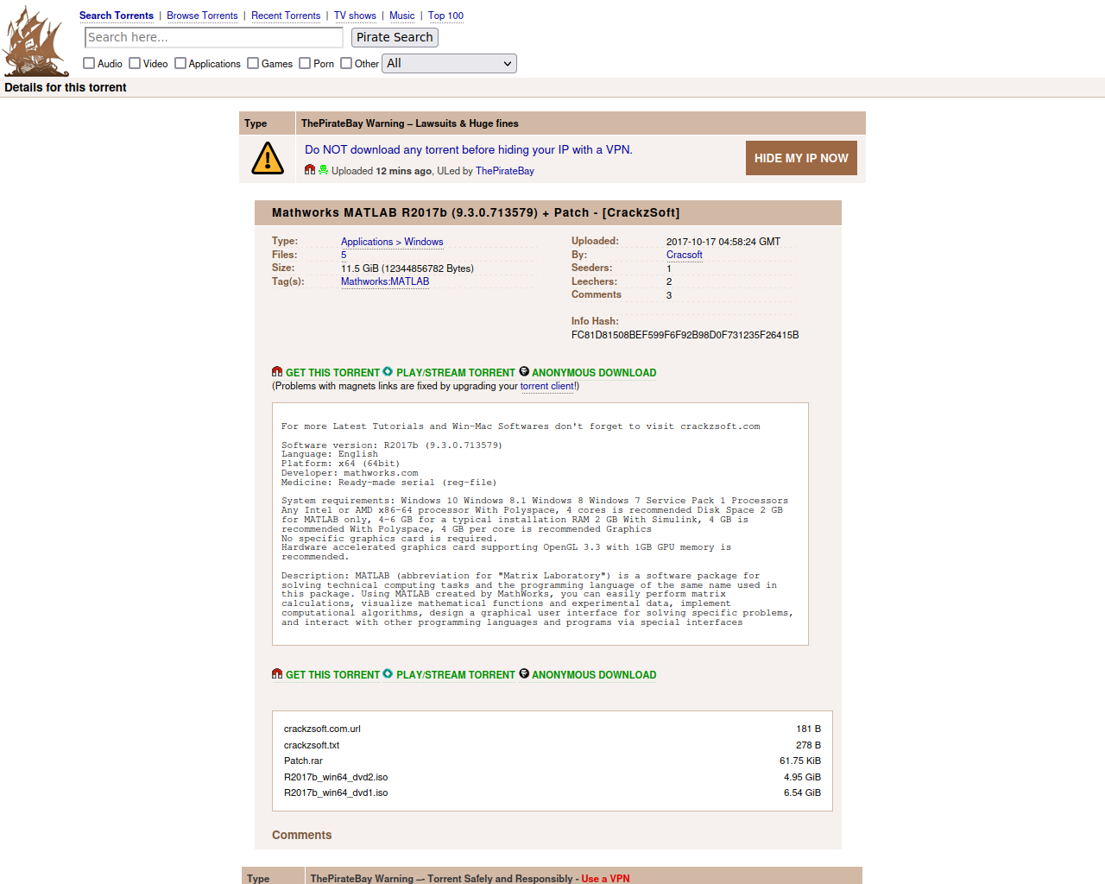
Task: Click the 6.54 GiB file size
Action: (802, 792)
